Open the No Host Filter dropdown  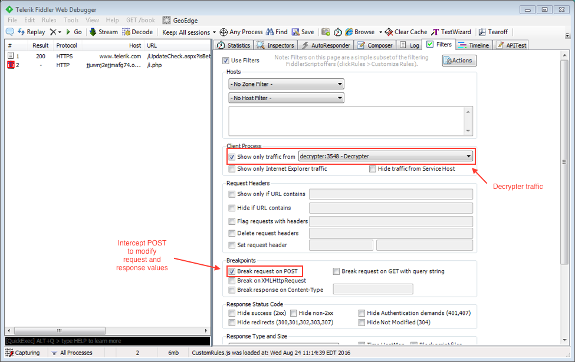286,98
